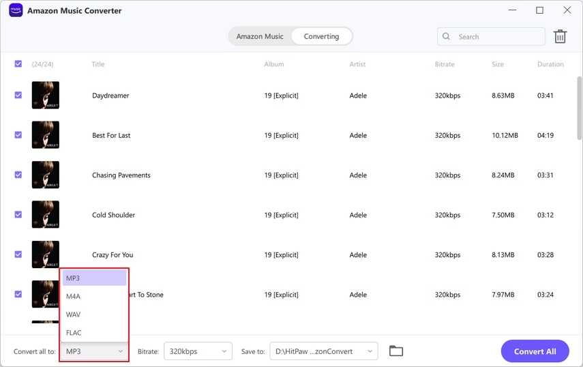Viewport: 583px width, 367px height.
Task: Click the Bitrate column header
Action: click(x=445, y=64)
